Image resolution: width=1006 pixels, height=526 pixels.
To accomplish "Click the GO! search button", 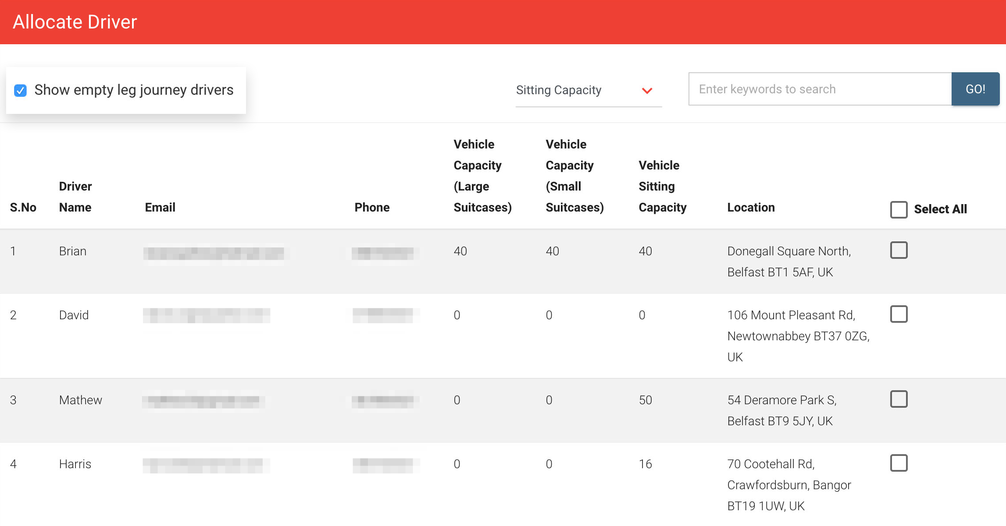I will pyautogui.click(x=975, y=89).
